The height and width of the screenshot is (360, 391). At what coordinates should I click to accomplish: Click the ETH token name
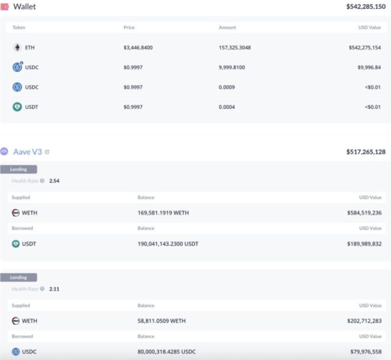(30, 48)
